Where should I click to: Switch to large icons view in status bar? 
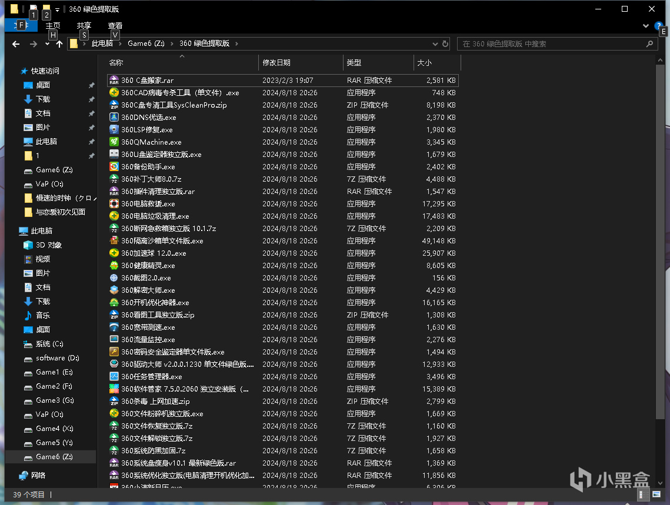tap(656, 495)
